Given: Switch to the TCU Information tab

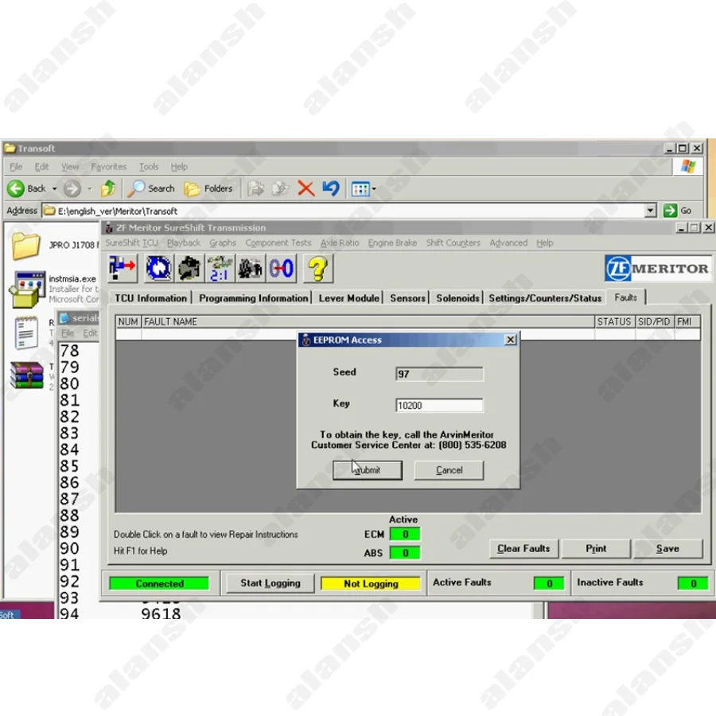Looking at the screenshot, I should pos(150,298).
